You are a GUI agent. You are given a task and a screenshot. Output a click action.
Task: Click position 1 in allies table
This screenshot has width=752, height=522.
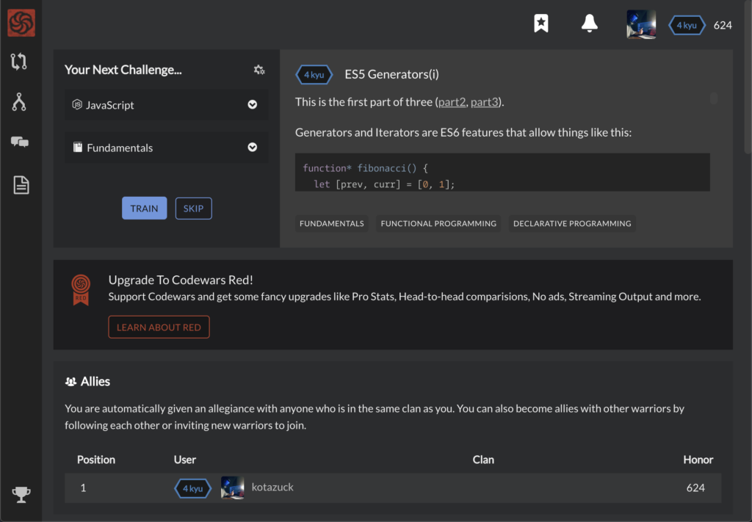83,488
